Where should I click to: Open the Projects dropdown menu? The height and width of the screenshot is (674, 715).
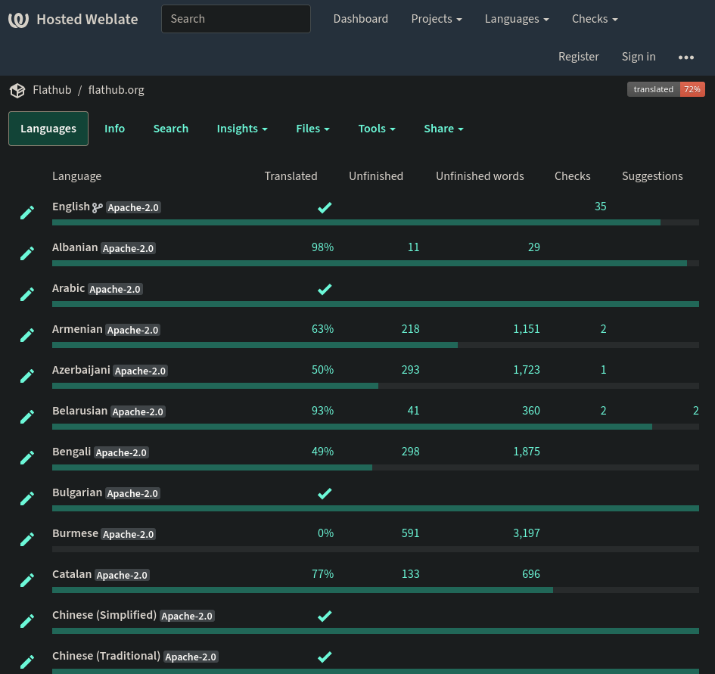[437, 19]
